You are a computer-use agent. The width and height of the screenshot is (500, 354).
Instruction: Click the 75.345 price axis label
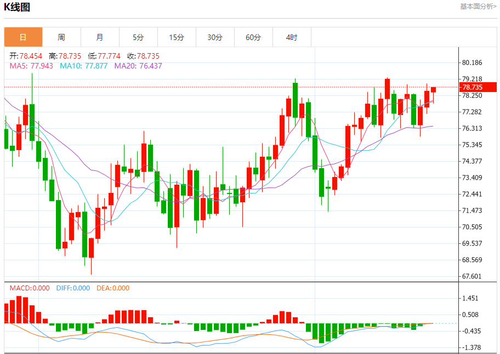pyautogui.click(x=472, y=145)
